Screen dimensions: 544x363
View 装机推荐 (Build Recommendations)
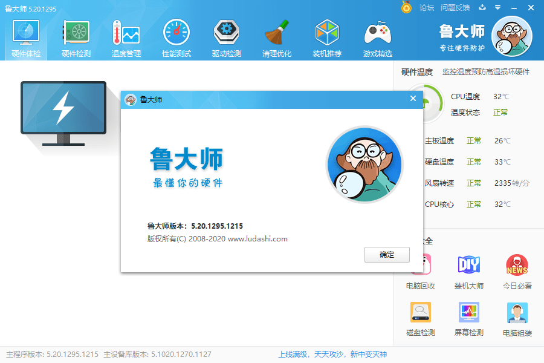click(x=326, y=36)
